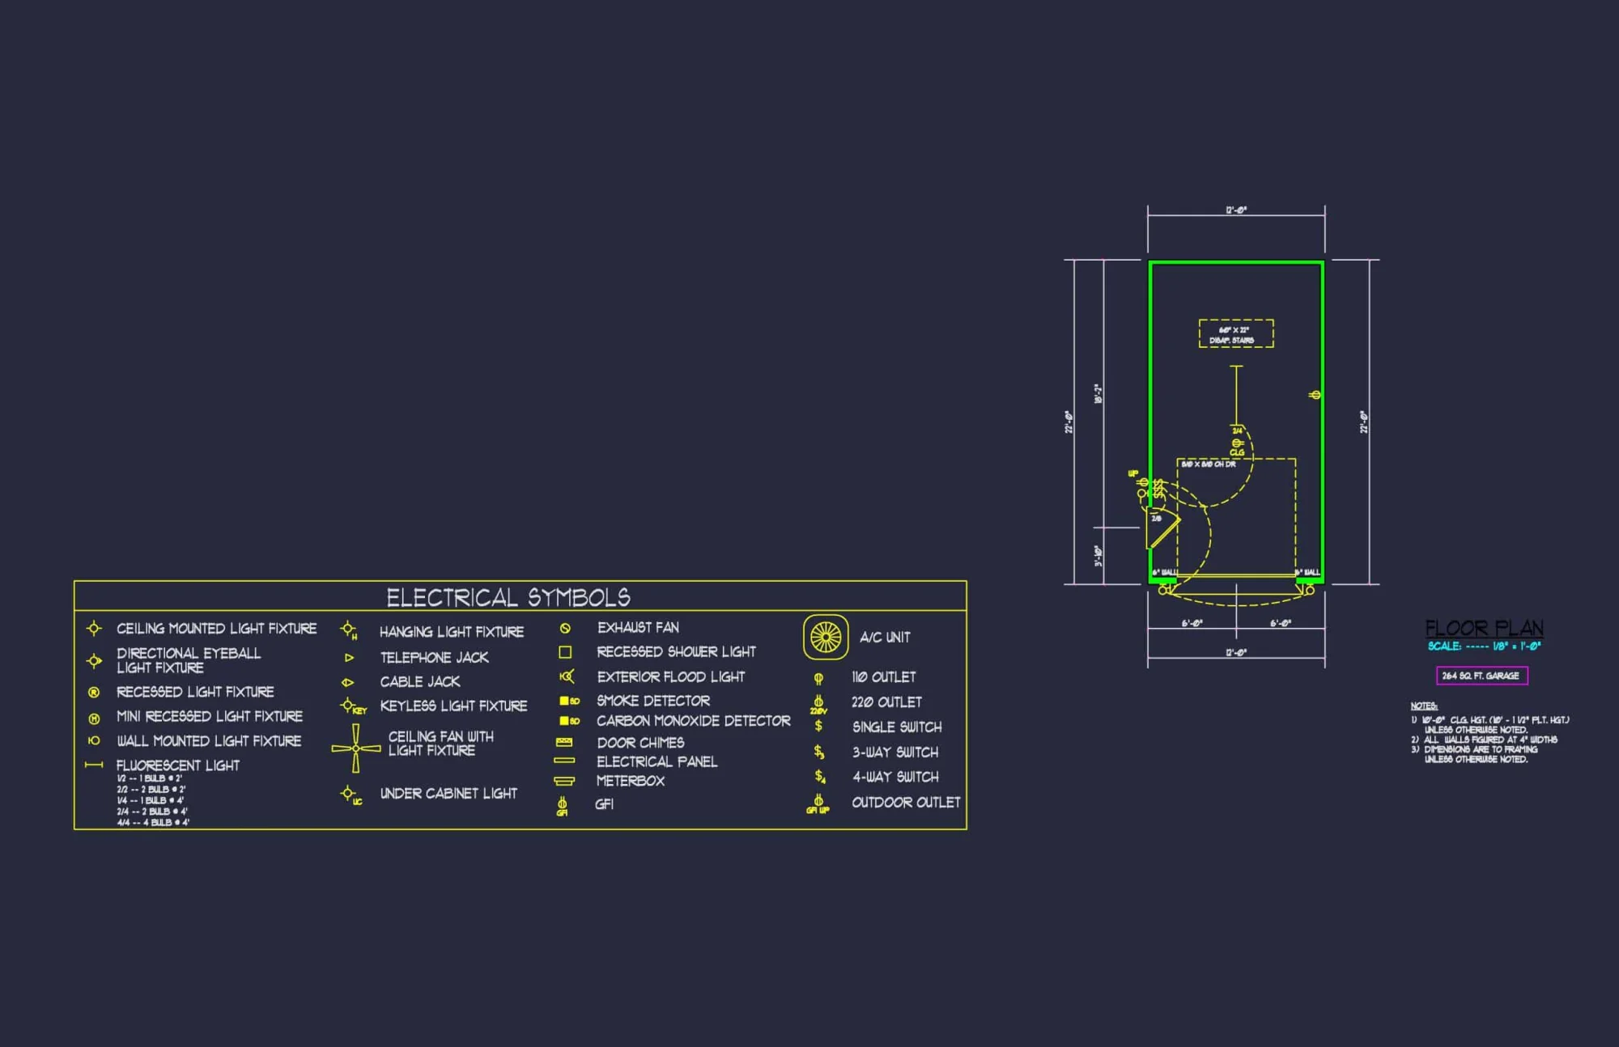Select the ceiling mounted light fixture symbol
The height and width of the screenshot is (1047, 1619).
93,628
